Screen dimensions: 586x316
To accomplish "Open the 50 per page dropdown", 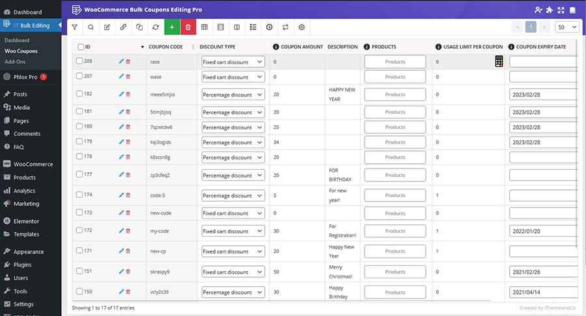I will coord(567,27).
